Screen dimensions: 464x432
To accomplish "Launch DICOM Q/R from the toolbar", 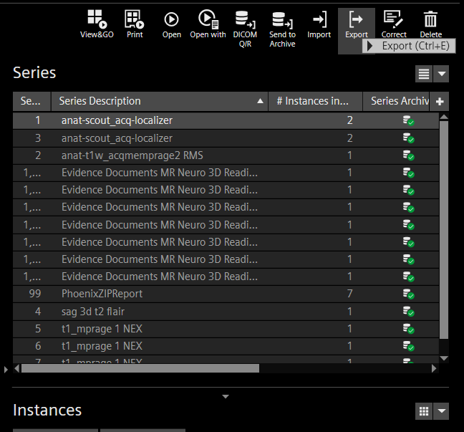I will pyautogui.click(x=245, y=19).
